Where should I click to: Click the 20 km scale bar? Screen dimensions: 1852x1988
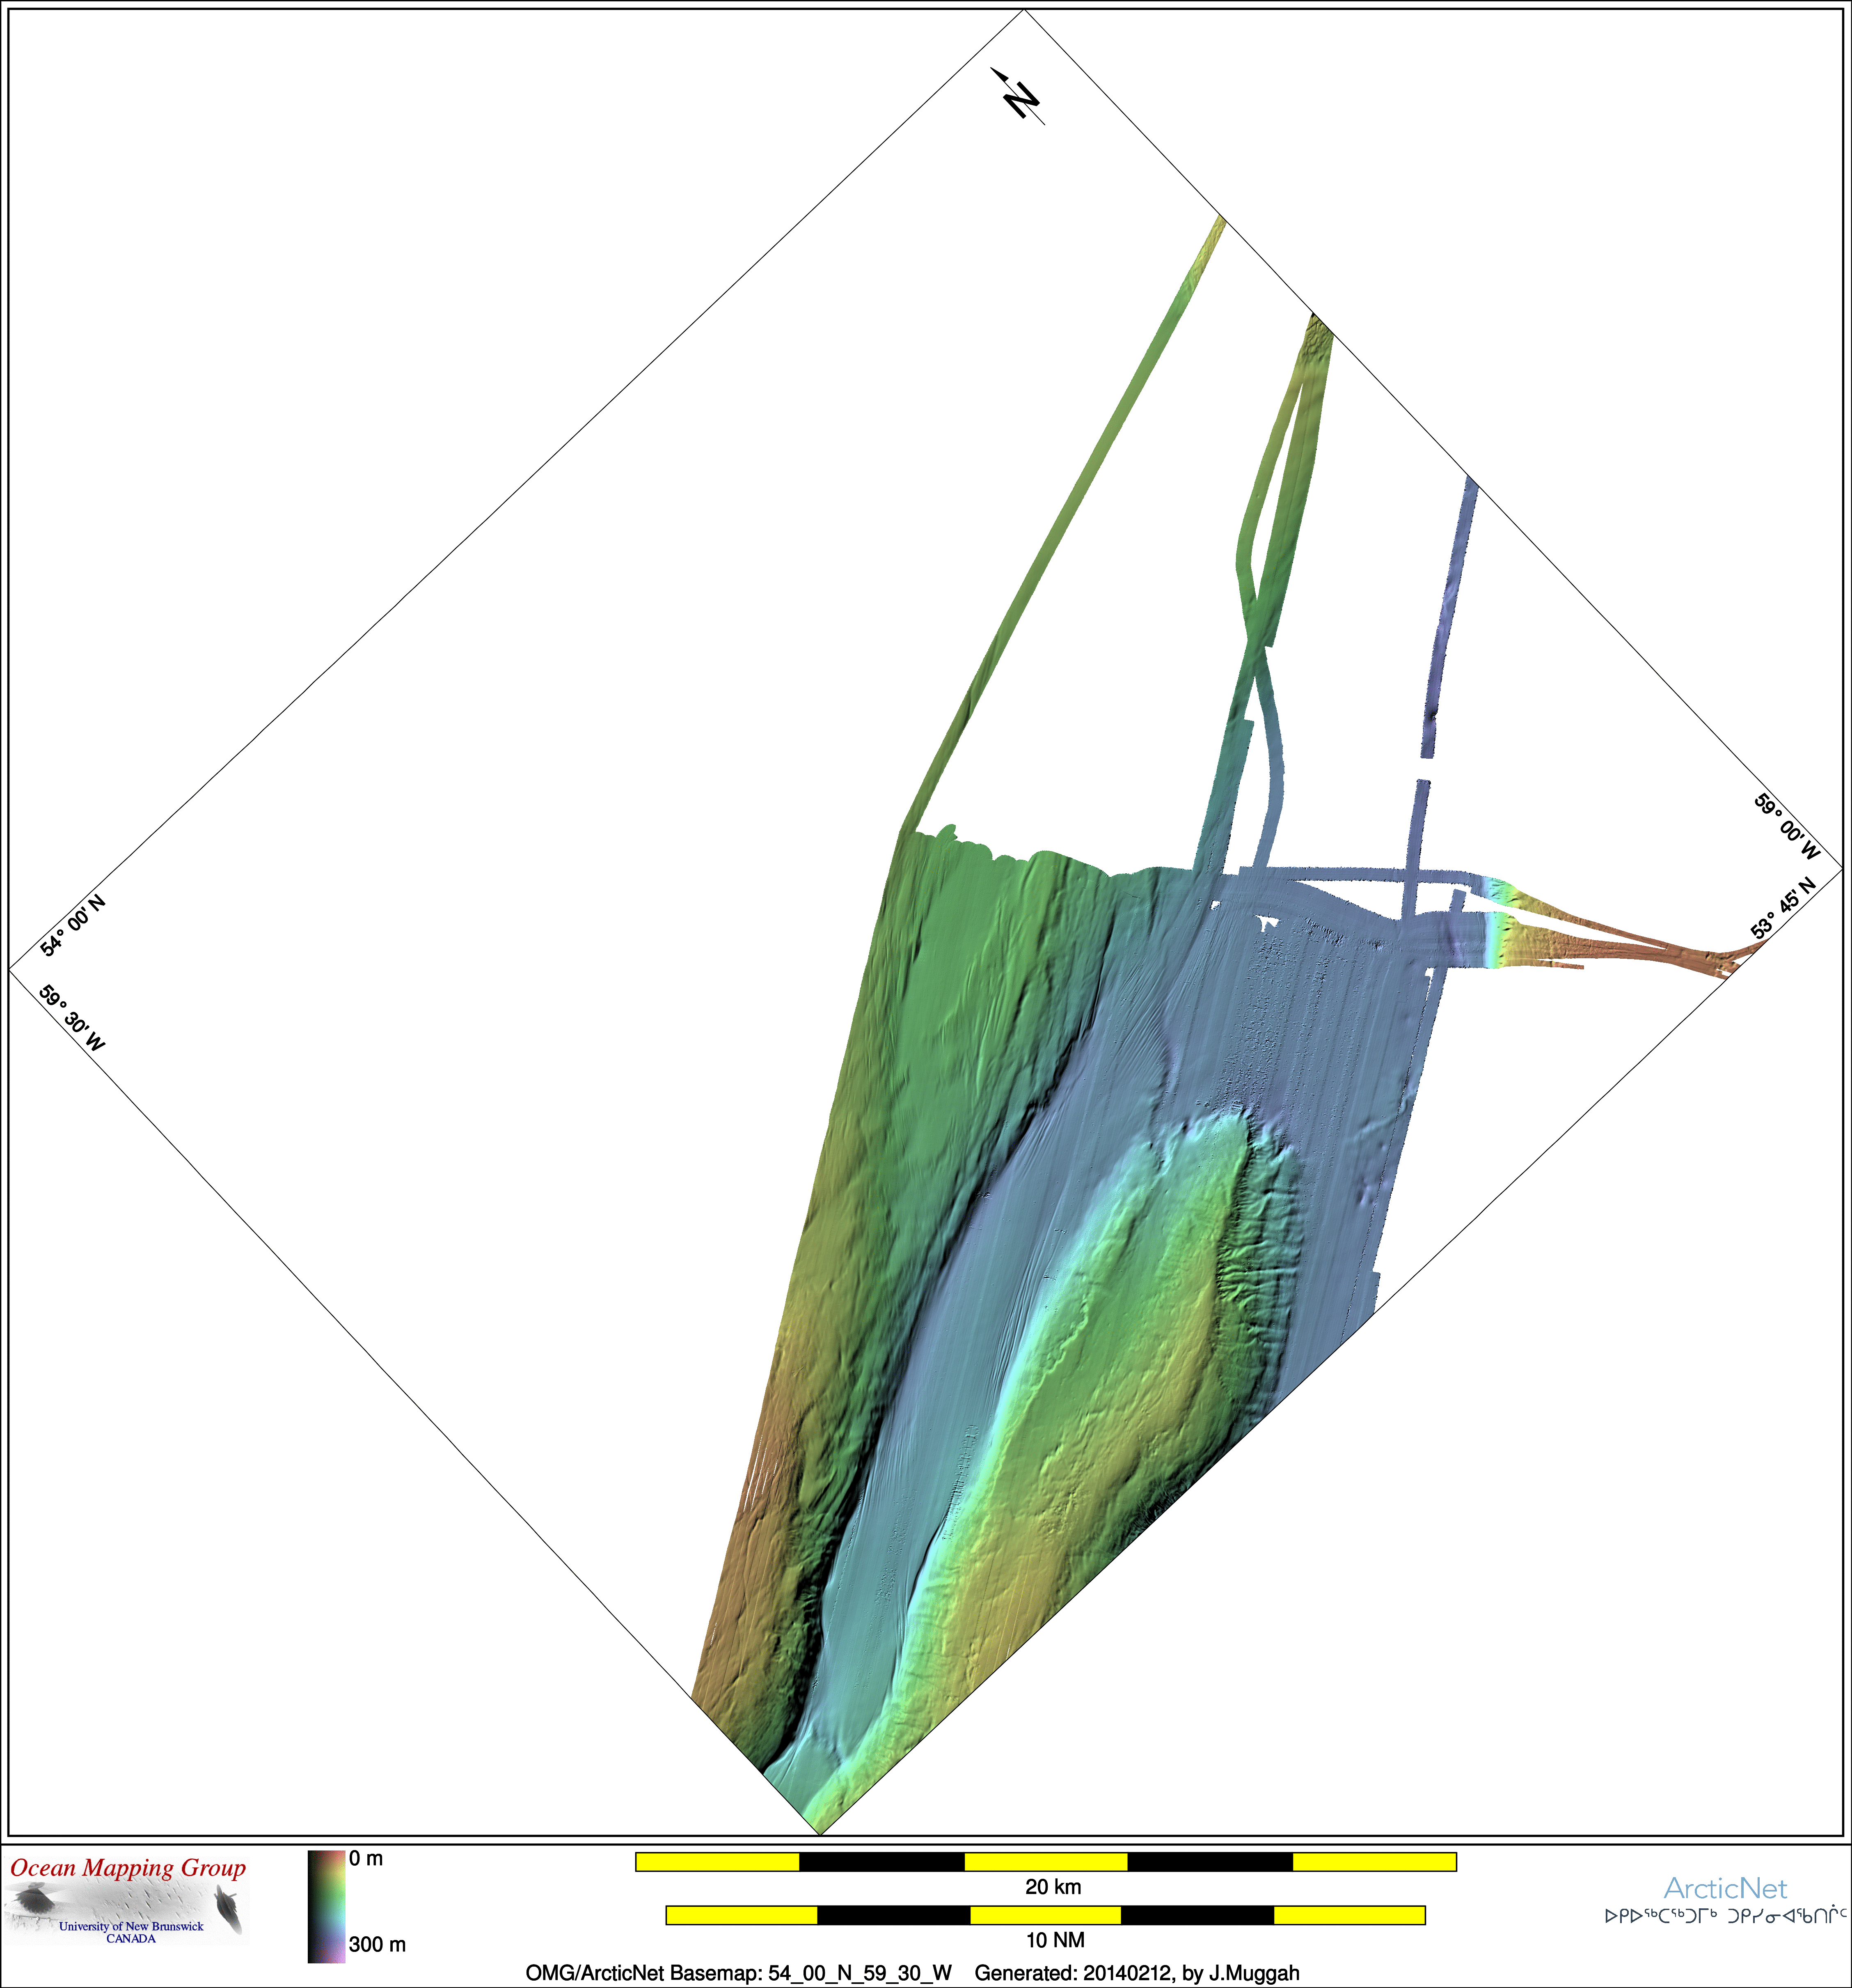click(x=1046, y=1862)
